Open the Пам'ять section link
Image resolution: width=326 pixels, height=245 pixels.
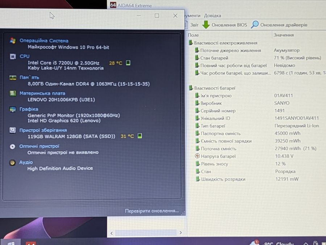pyautogui.click(x=29, y=77)
